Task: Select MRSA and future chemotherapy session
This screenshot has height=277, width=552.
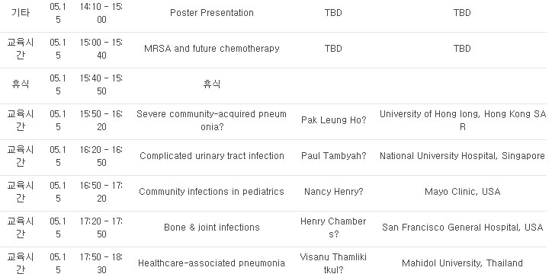Action: coord(212,49)
